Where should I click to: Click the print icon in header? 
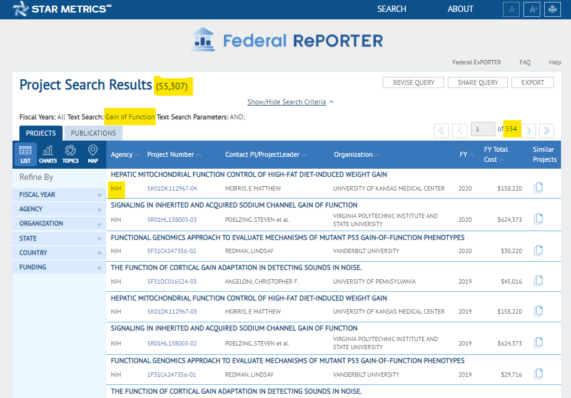[552, 9]
